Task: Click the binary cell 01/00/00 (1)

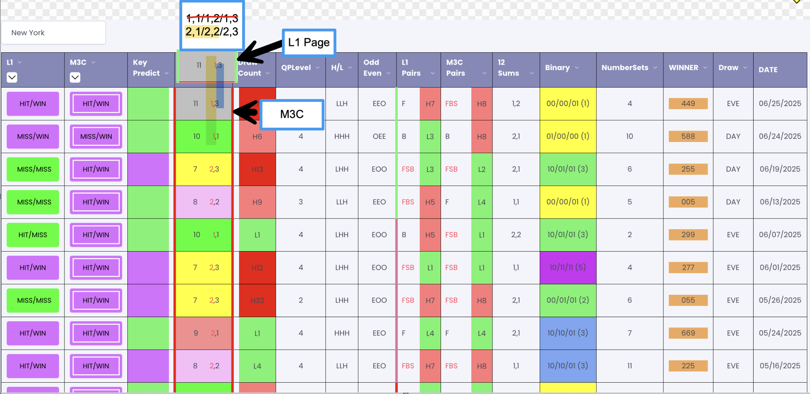Action: click(568, 136)
